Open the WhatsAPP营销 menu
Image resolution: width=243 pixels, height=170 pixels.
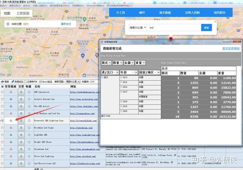(x=95, y=5)
